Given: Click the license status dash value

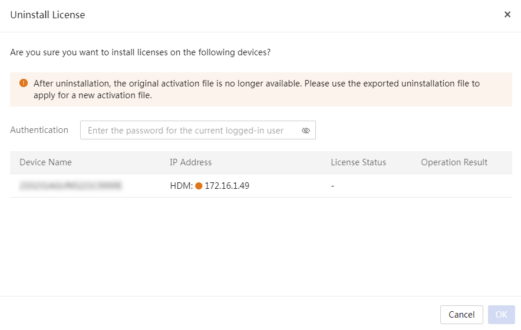Looking at the screenshot, I should pos(332,186).
